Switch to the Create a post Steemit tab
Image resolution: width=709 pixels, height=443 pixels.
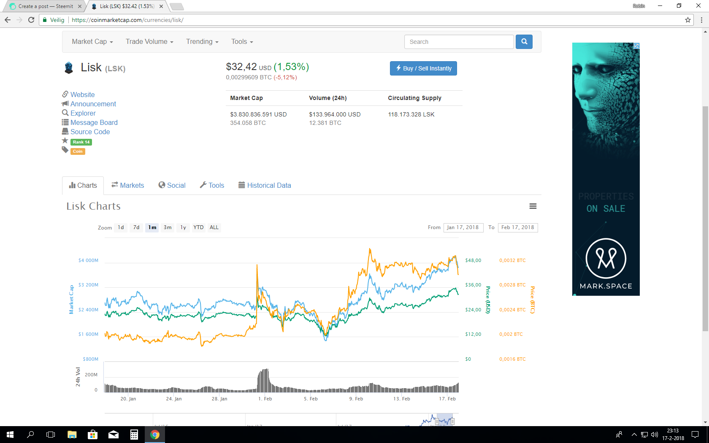pyautogui.click(x=43, y=6)
